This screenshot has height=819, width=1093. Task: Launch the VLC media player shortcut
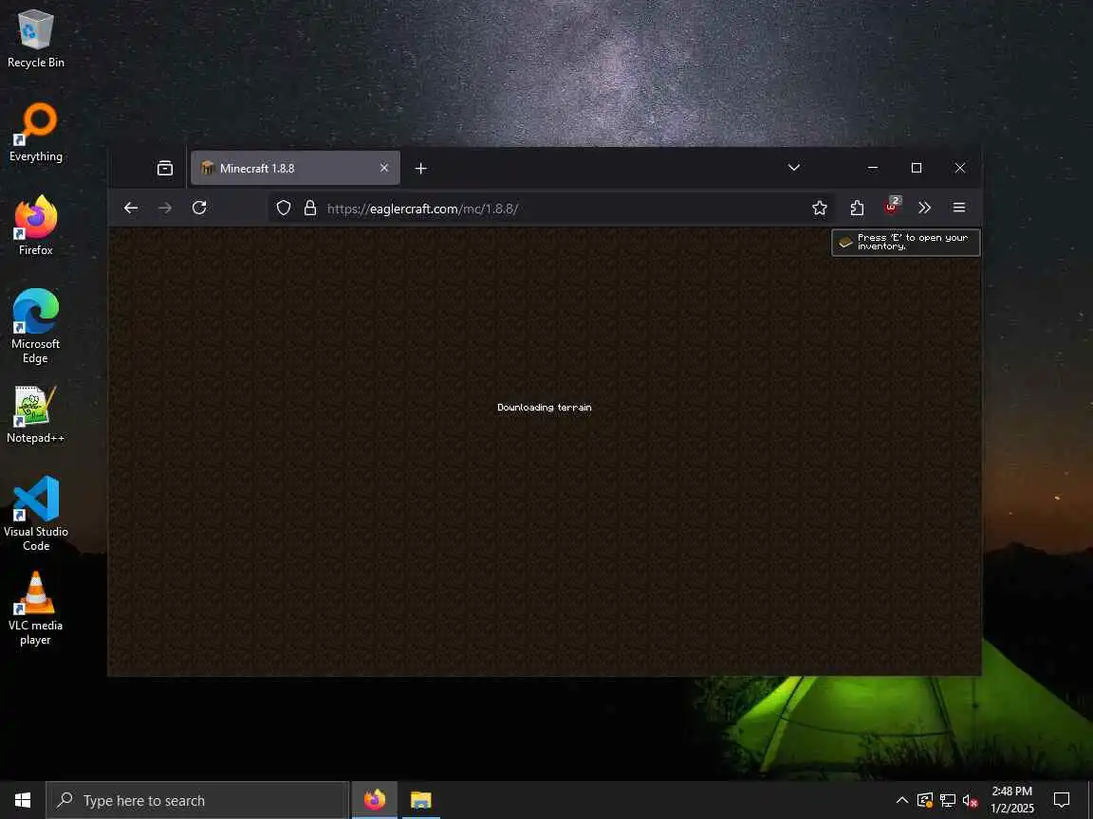click(35, 608)
